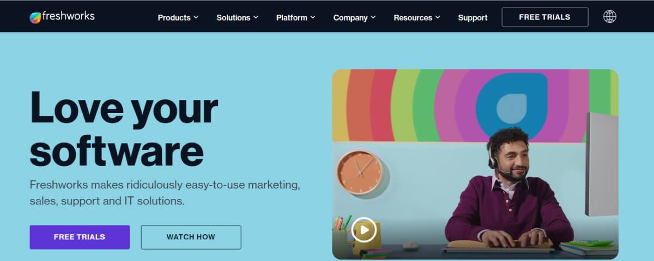The width and height of the screenshot is (654, 261).
Task: Expand the Products dropdown chevron
Action: click(196, 17)
